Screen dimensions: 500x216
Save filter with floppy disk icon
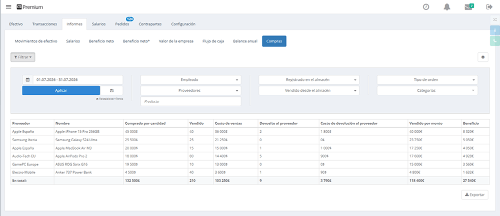click(112, 90)
